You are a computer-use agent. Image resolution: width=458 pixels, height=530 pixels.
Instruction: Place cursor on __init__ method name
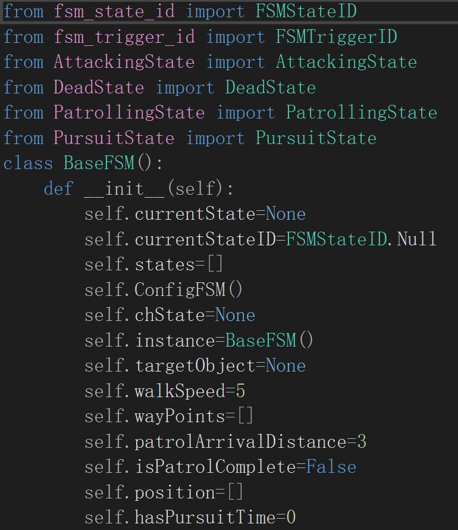(x=124, y=188)
